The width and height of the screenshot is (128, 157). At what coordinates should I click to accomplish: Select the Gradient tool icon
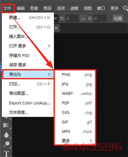pos(6,125)
